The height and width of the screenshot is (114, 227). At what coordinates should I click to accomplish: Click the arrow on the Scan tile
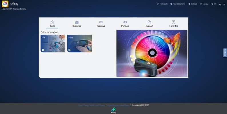click(x=69, y=50)
